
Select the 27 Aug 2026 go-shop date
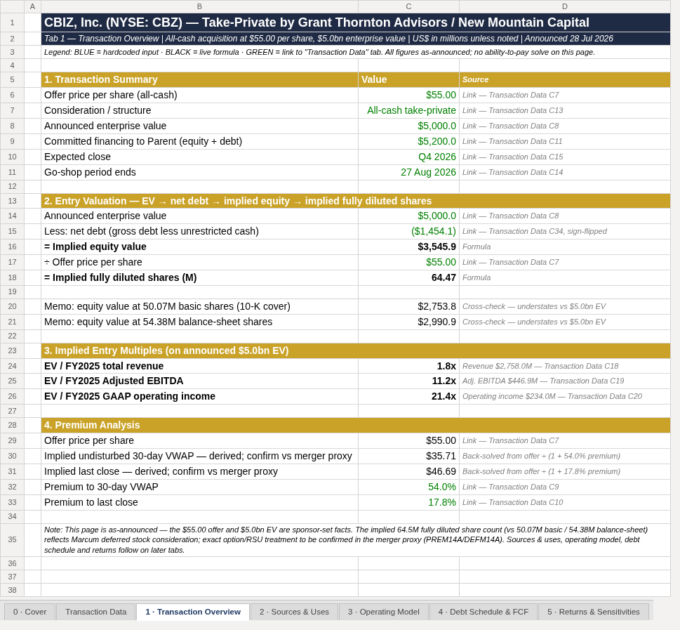coord(408,172)
